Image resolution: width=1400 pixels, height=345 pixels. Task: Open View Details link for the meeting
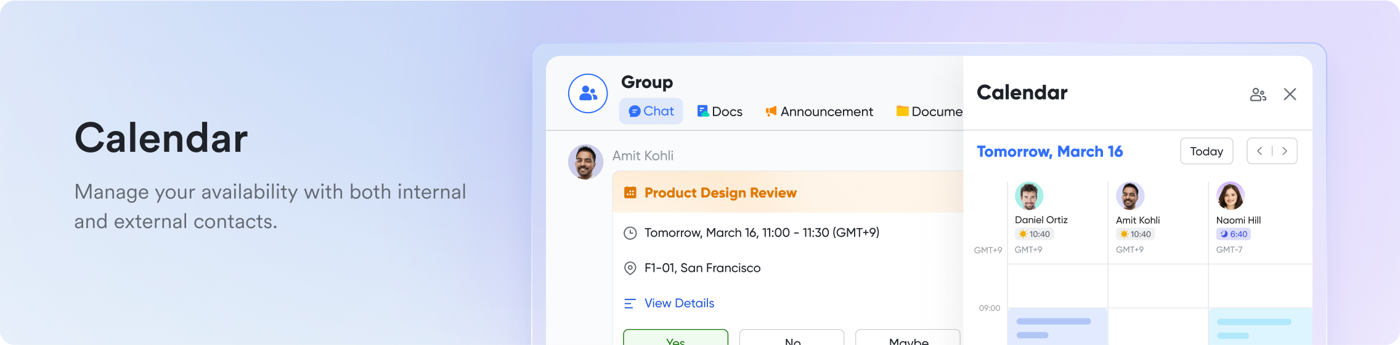pyautogui.click(x=679, y=303)
